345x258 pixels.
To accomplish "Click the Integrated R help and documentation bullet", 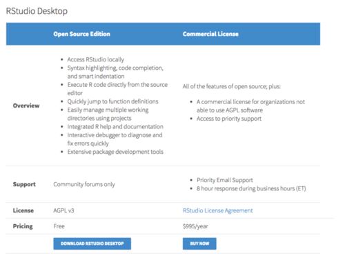I will tap(115, 127).
